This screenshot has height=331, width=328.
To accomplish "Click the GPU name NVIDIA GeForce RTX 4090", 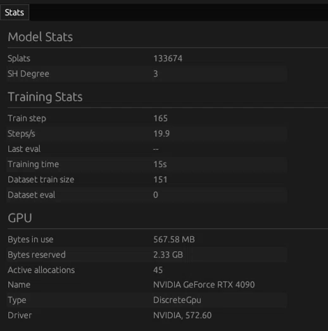I will coord(204,285).
